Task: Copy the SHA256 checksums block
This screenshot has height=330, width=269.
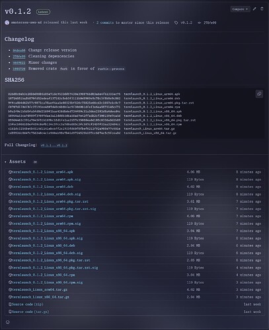Action: coord(259,94)
